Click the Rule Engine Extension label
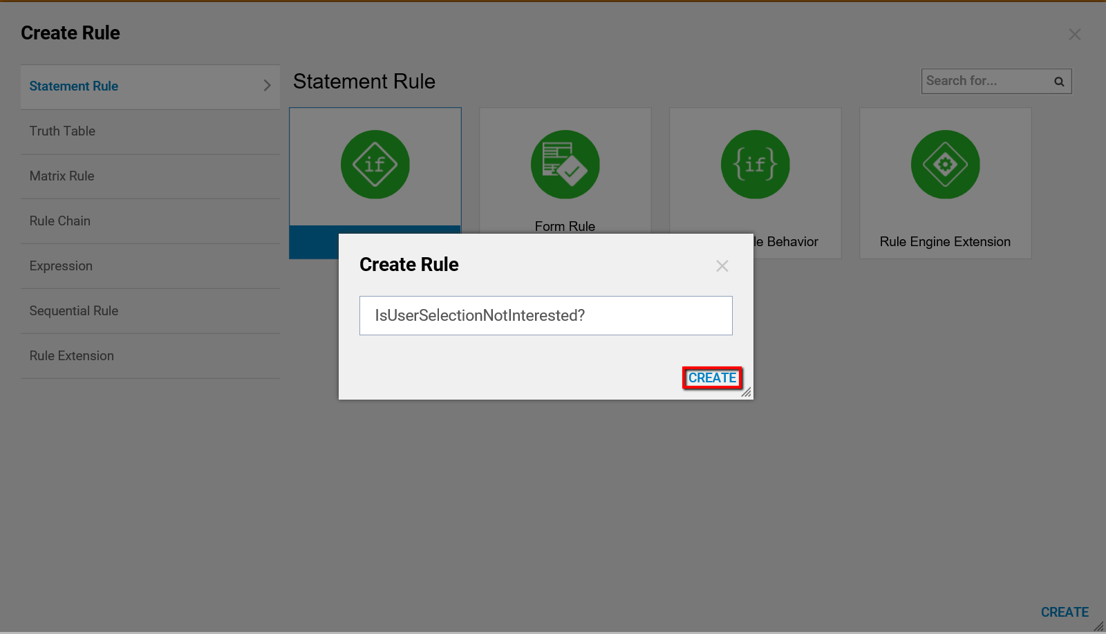The width and height of the screenshot is (1106, 634). 945,242
